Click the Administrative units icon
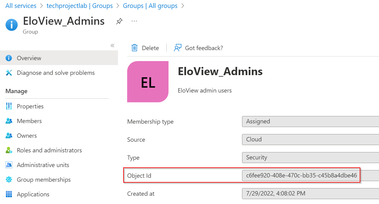Screen dimensions: 379x204 pos(9,165)
